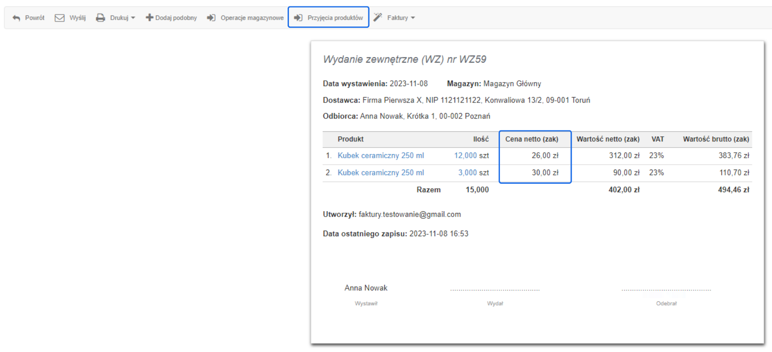The height and width of the screenshot is (352, 772).
Task: Click the Cena netto (zak) column header
Action: click(531, 139)
